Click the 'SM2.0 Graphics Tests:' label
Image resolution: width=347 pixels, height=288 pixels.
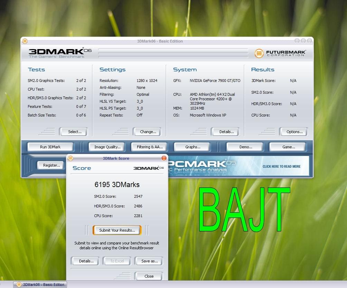tap(46, 81)
